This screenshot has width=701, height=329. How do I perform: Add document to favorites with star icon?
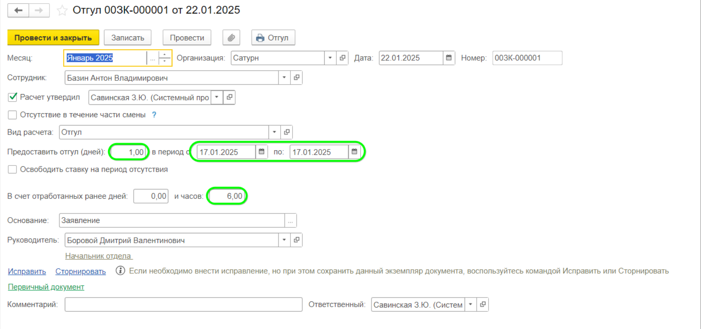tap(62, 10)
